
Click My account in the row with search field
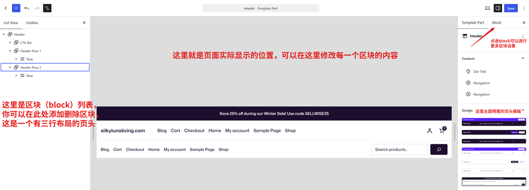(x=175, y=150)
